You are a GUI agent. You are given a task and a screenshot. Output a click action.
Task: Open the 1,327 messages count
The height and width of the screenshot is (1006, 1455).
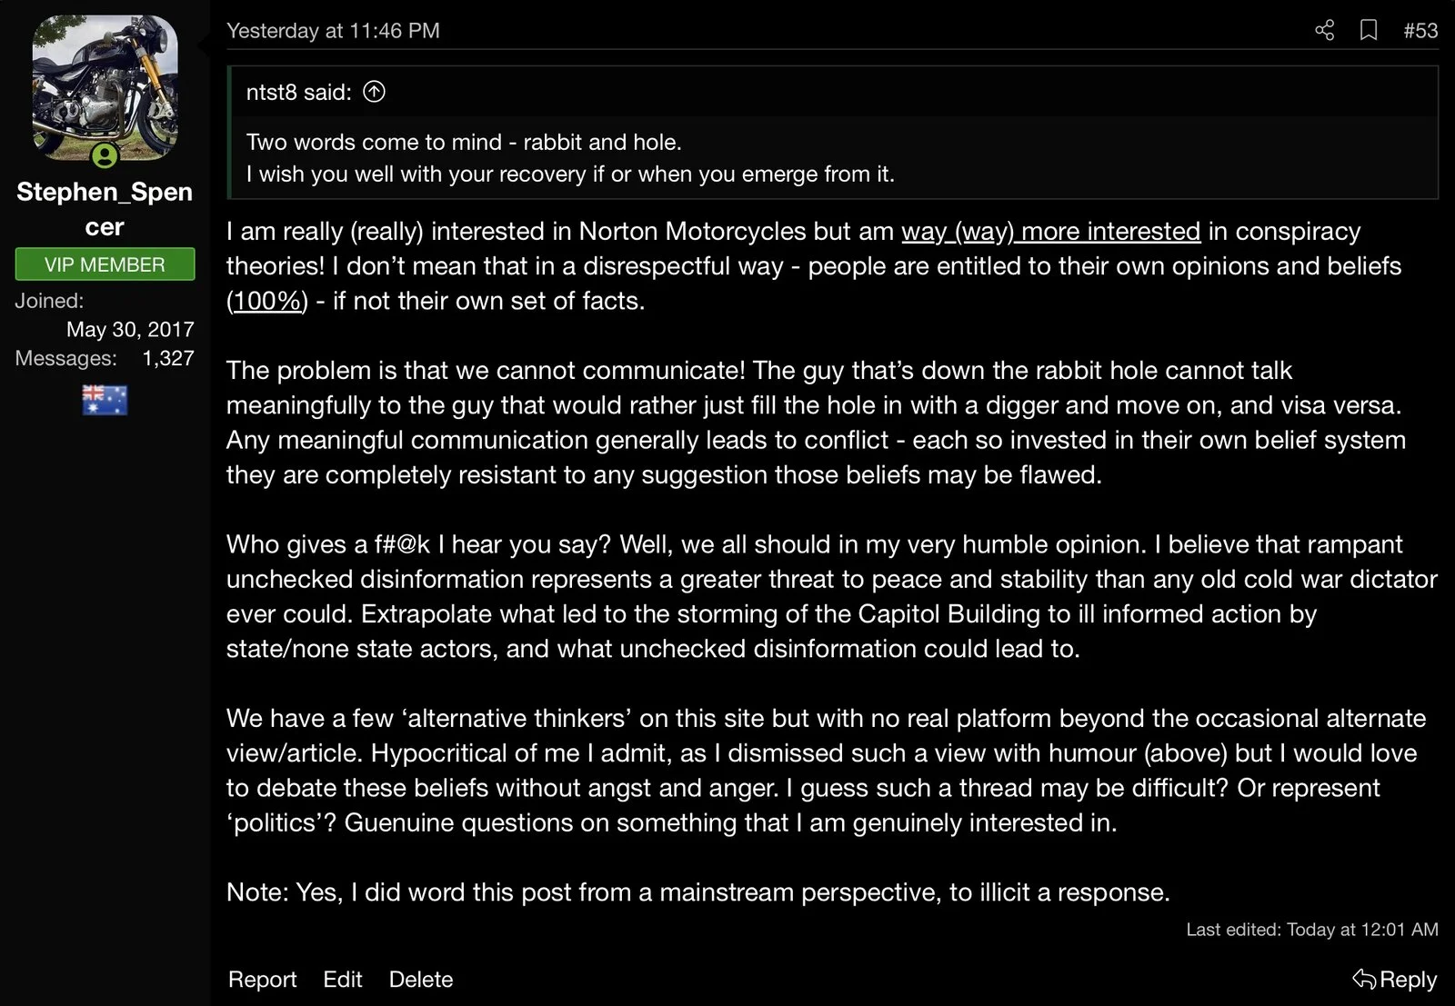[168, 358]
